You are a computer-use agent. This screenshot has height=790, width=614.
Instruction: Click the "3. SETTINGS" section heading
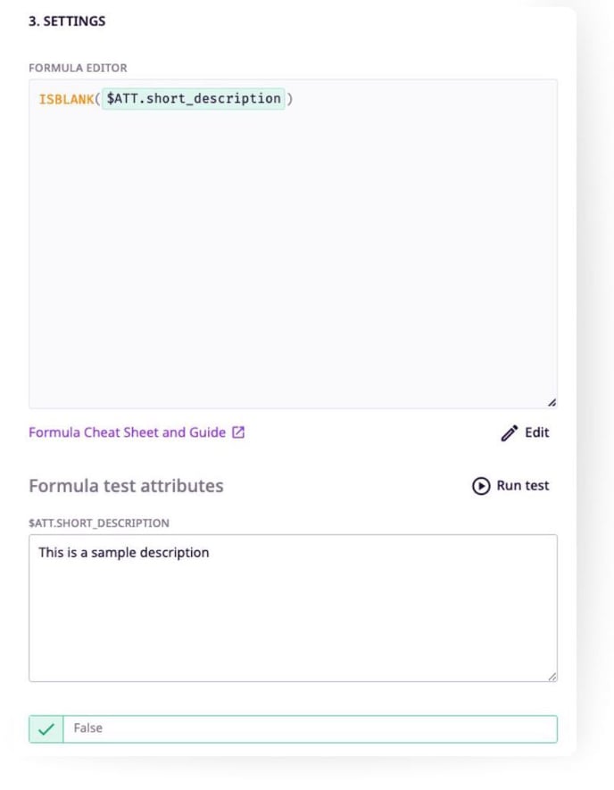[67, 21]
